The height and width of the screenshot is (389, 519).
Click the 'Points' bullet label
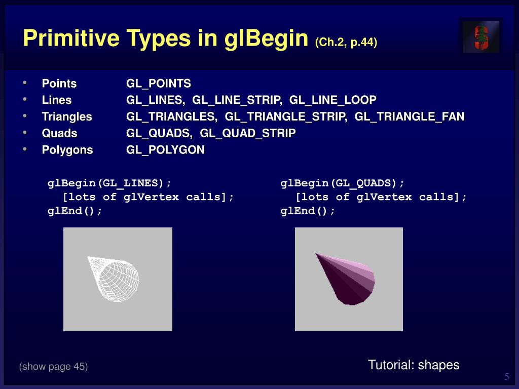[x=59, y=84]
